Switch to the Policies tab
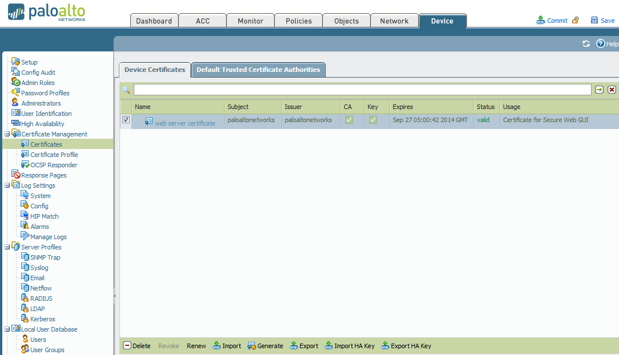Image resolution: width=619 pixels, height=355 pixels. (299, 21)
